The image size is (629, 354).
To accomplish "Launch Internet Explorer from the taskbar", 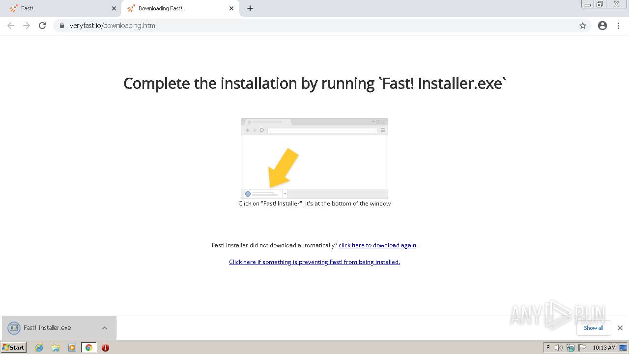I will (39, 348).
